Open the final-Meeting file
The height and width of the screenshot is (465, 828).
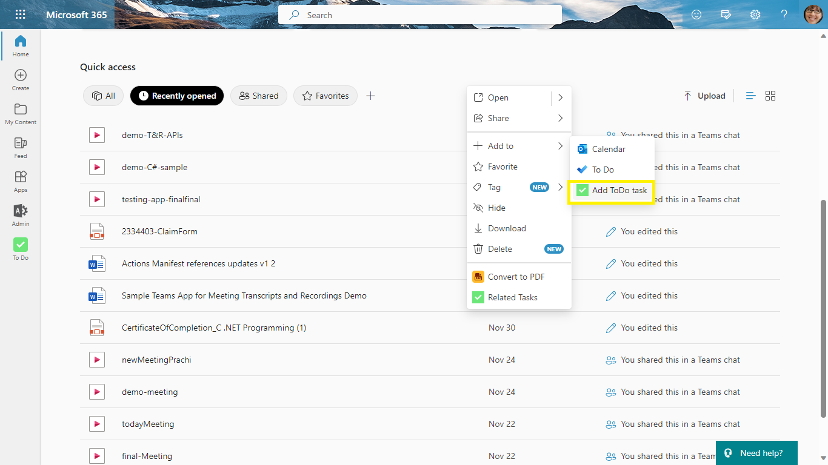tap(147, 456)
